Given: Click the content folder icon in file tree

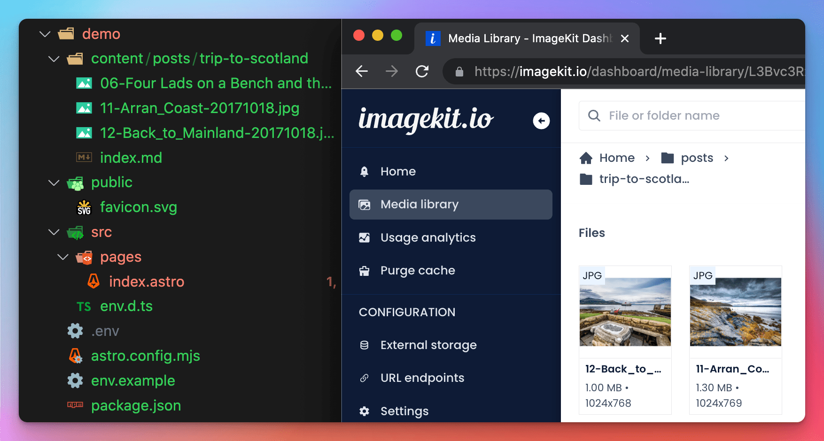Looking at the screenshot, I should [75, 59].
